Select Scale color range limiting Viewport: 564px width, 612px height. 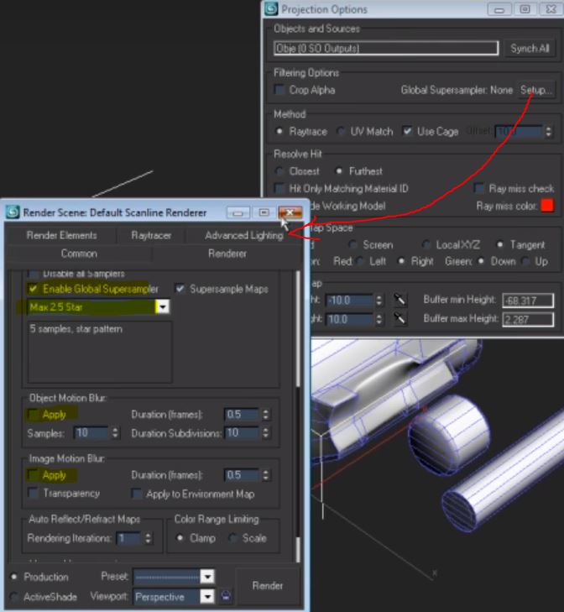(x=232, y=538)
